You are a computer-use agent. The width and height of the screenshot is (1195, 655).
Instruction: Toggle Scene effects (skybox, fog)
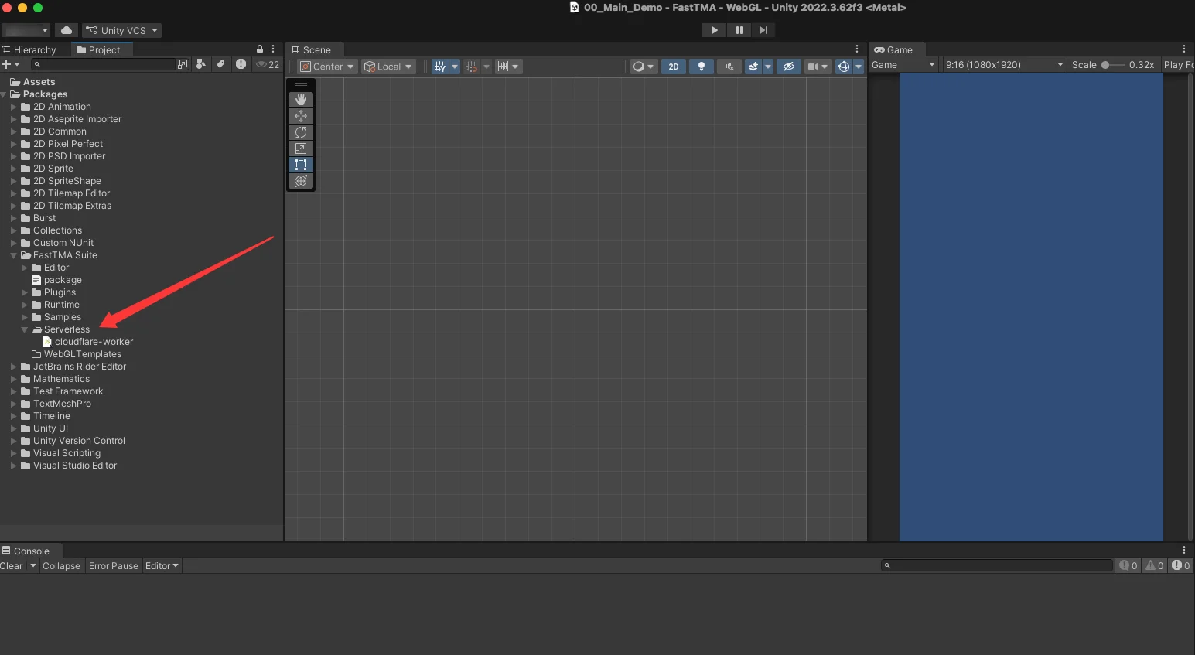click(x=753, y=67)
